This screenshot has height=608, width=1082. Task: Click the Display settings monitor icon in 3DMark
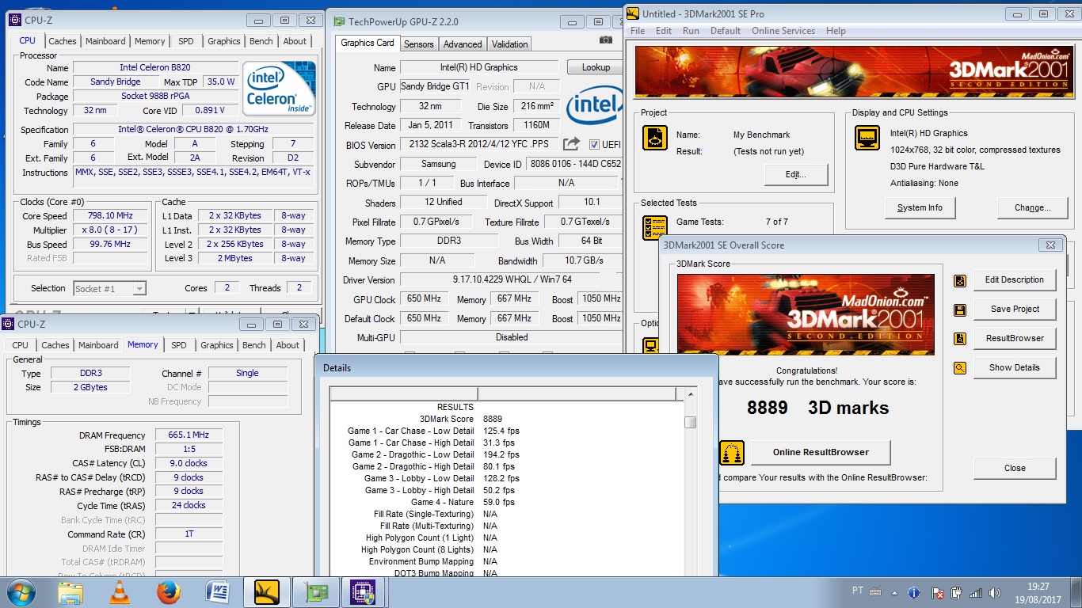tap(867, 138)
